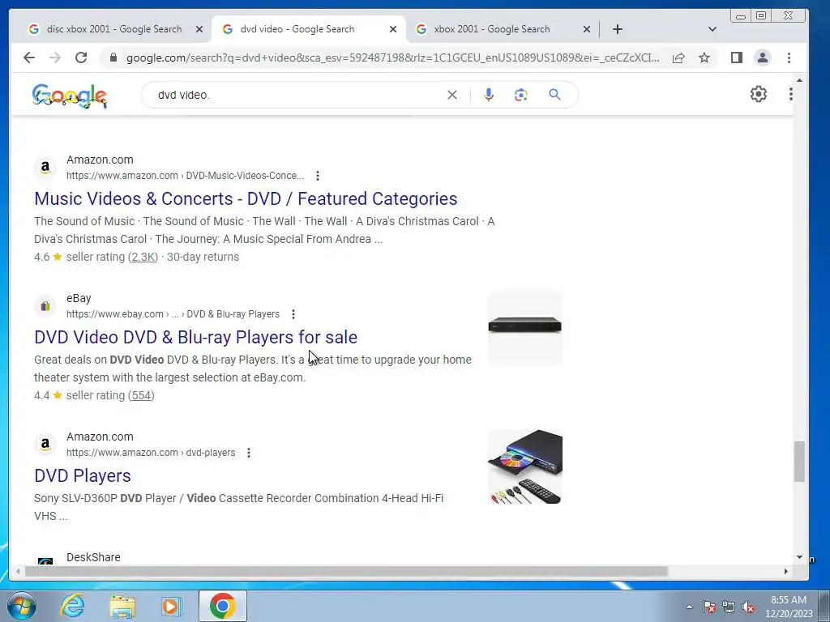Open Google quick settings gear
Image resolution: width=830 pixels, height=622 pixels.
click(x=758, y=94)
